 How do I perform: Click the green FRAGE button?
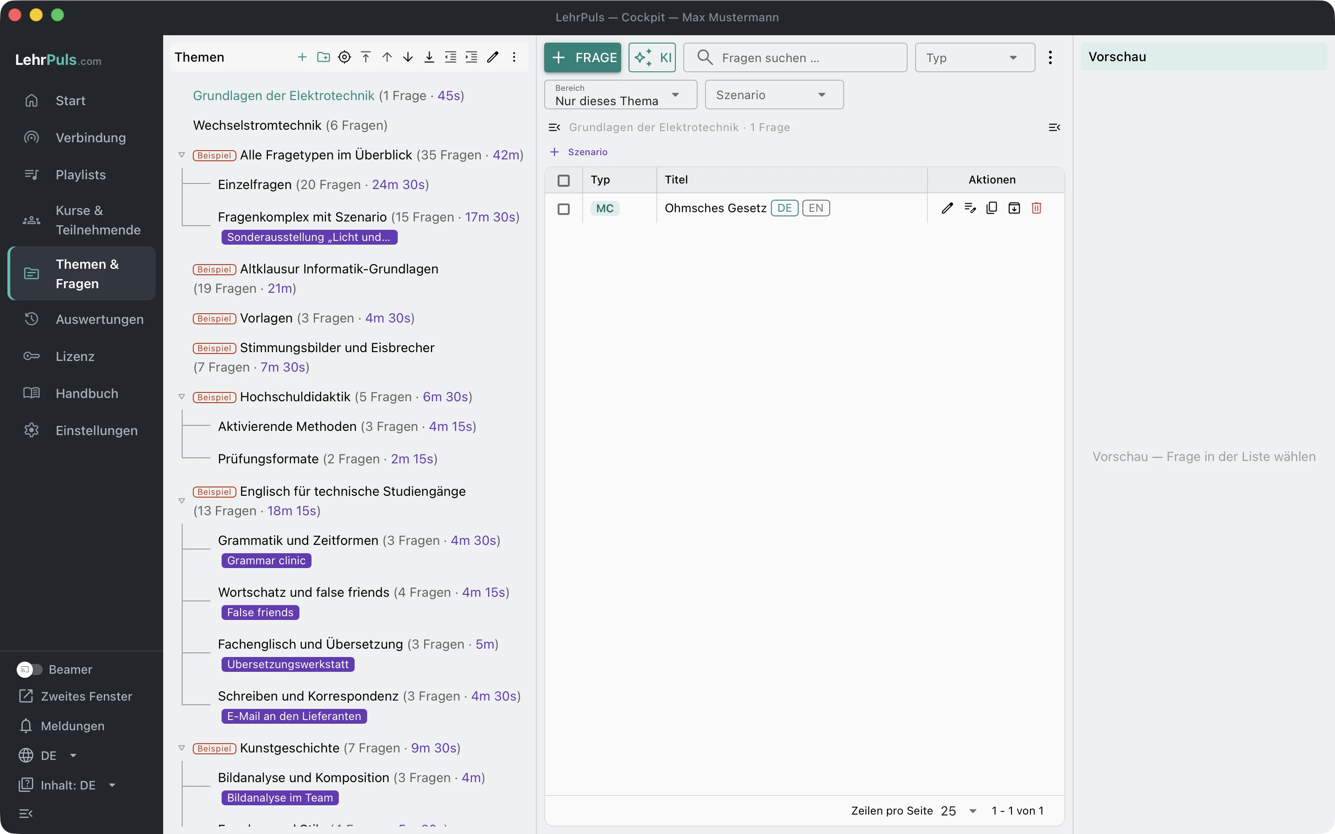[583, 57]
